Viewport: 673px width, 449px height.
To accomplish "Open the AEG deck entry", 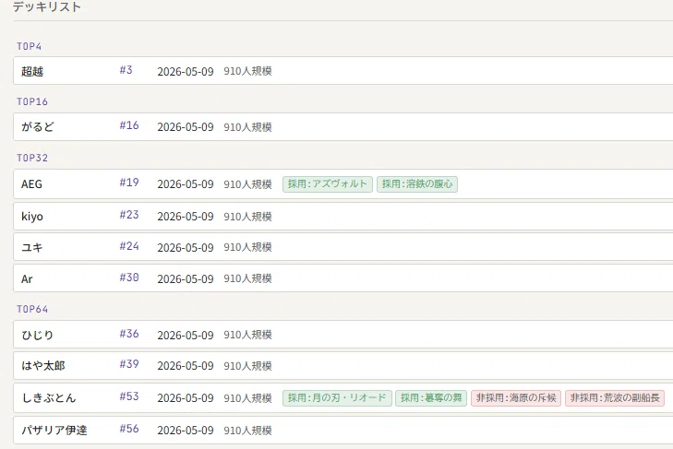I will tap(343, 184).
